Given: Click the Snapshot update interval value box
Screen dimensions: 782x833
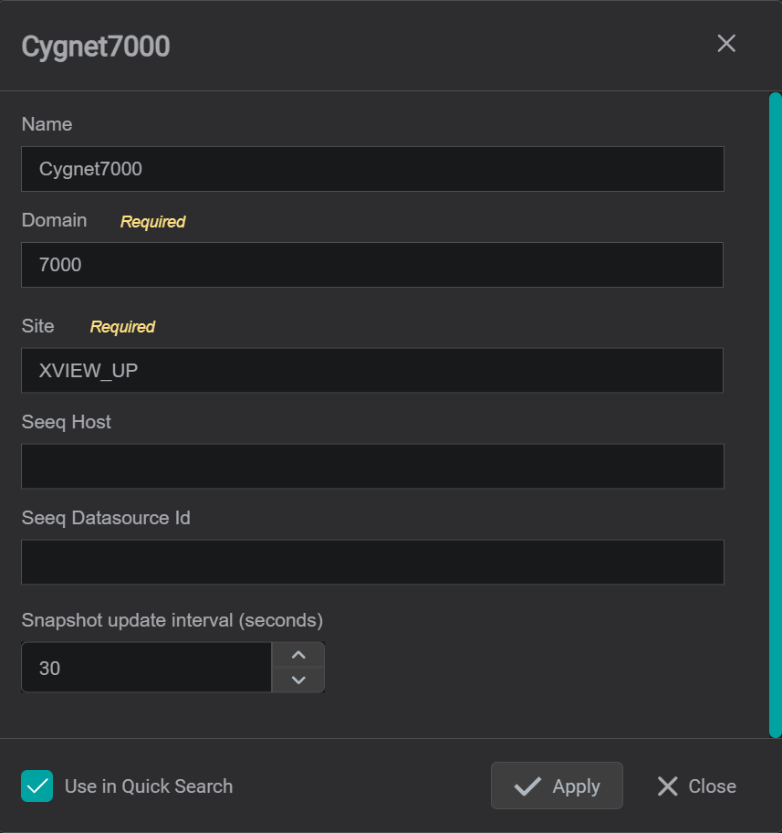Looking at the screenshot, I should click(146, 667).
